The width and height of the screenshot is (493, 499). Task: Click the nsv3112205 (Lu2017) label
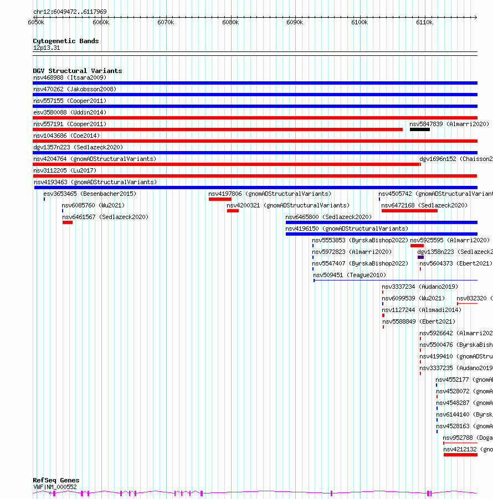65,170
